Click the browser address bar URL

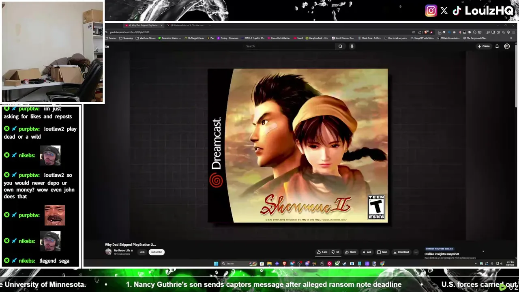coord(130,32)
